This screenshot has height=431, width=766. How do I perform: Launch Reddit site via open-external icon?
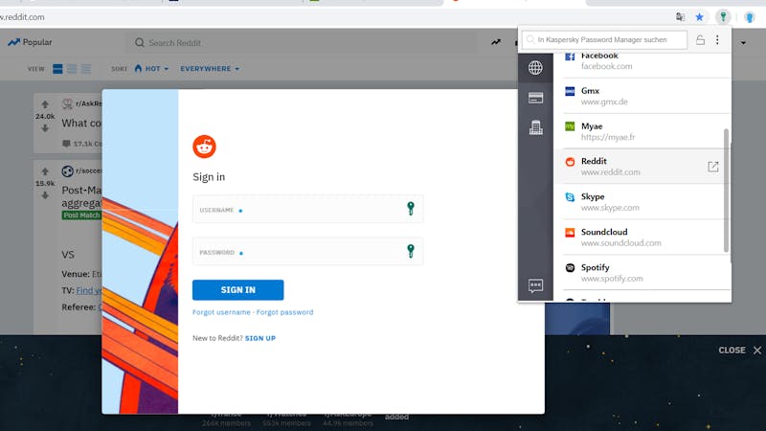coord(712,167)
